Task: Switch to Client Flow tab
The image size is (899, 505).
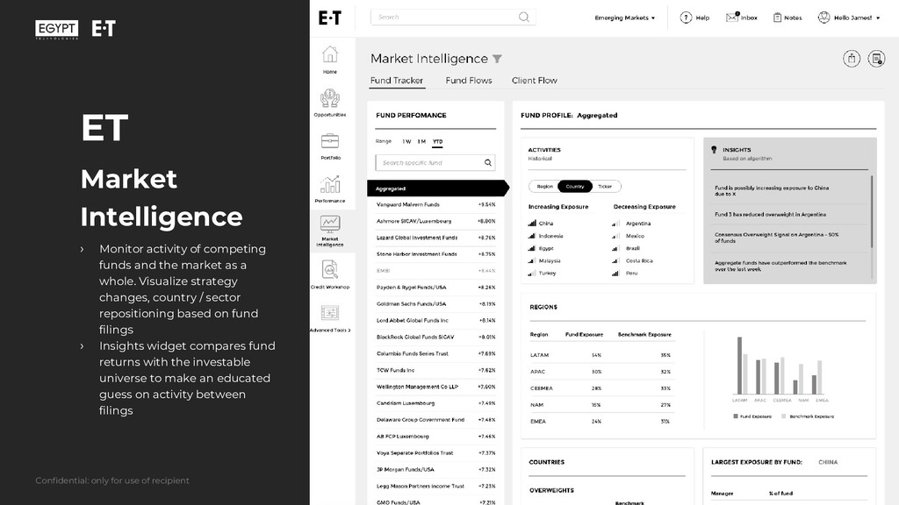Action: [x=535, y=81]
